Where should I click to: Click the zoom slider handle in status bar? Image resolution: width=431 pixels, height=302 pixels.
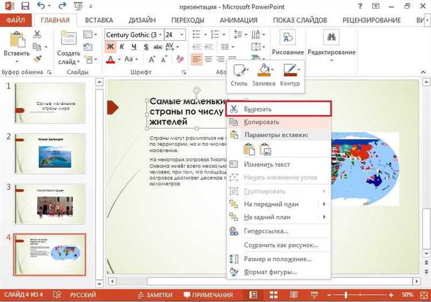coord(346,295)
